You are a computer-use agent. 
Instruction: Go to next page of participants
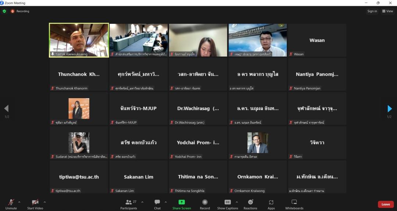pos(390,108)
